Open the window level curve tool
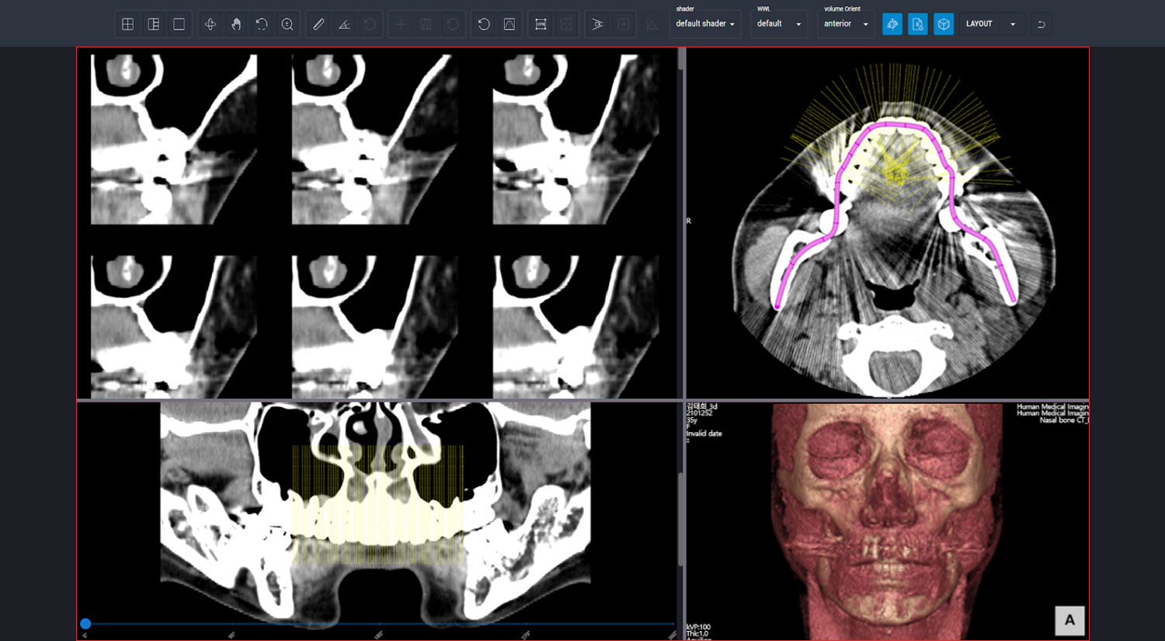 click(509, 24)
